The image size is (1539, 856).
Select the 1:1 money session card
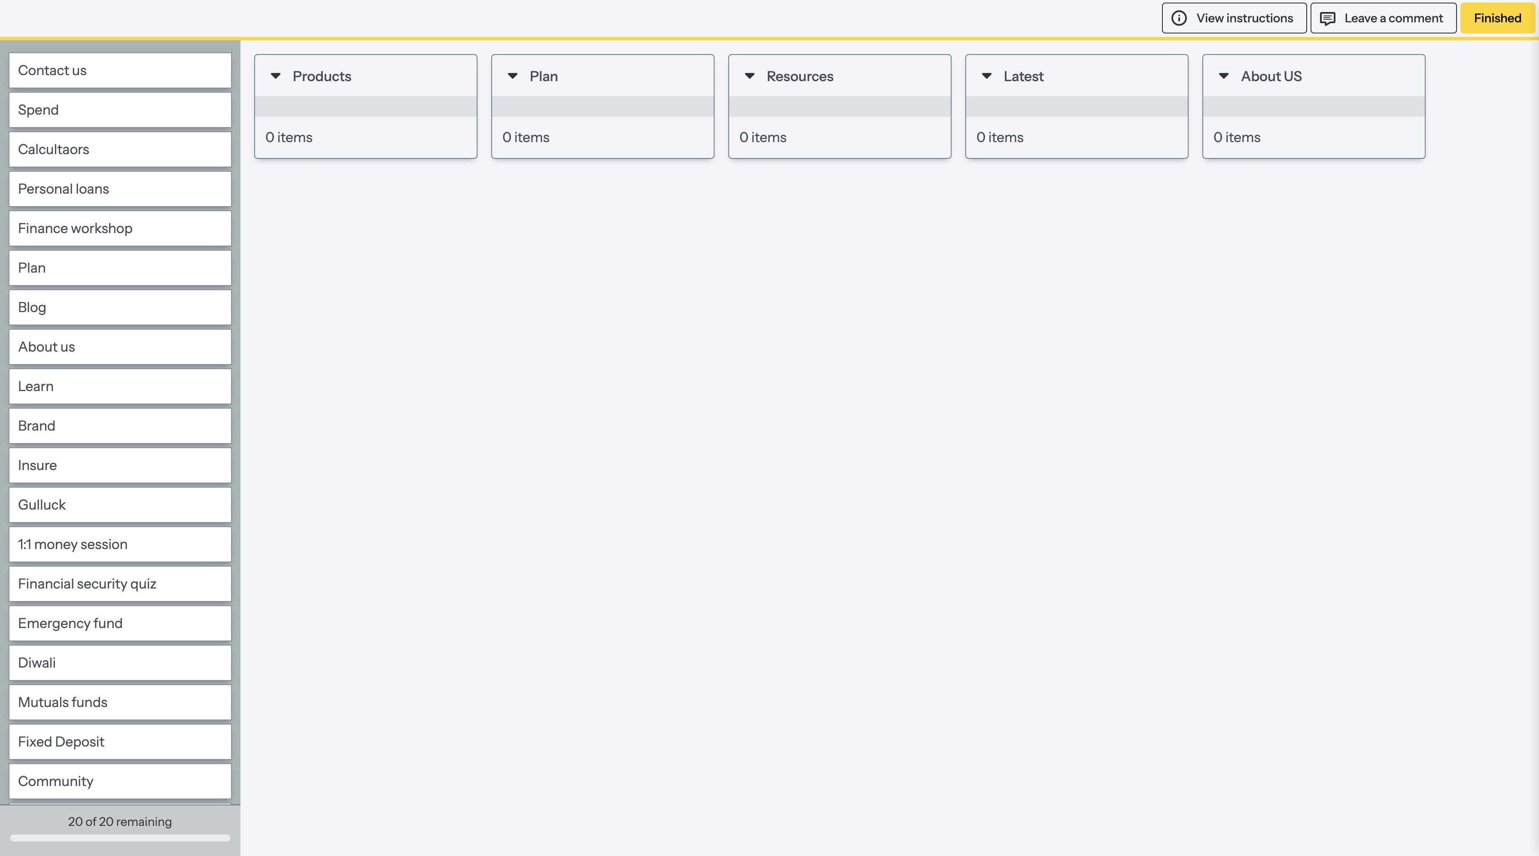point(119,544)
